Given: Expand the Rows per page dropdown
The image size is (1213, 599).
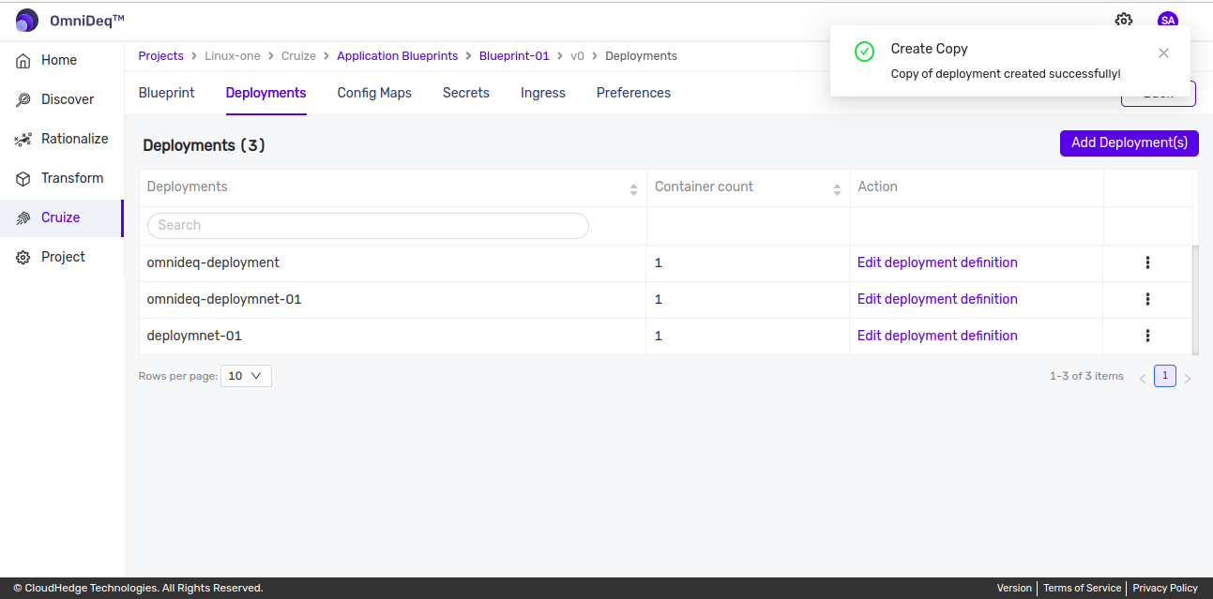Looking at the screenshot, I should pos(246,376).
